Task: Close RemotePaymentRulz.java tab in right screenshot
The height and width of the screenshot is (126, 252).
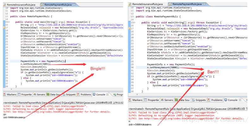Action: [x=204, y=4]
